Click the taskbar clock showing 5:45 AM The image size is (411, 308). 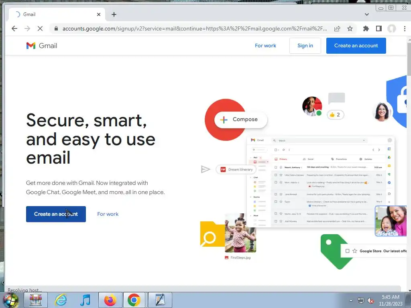click(391, 300)
